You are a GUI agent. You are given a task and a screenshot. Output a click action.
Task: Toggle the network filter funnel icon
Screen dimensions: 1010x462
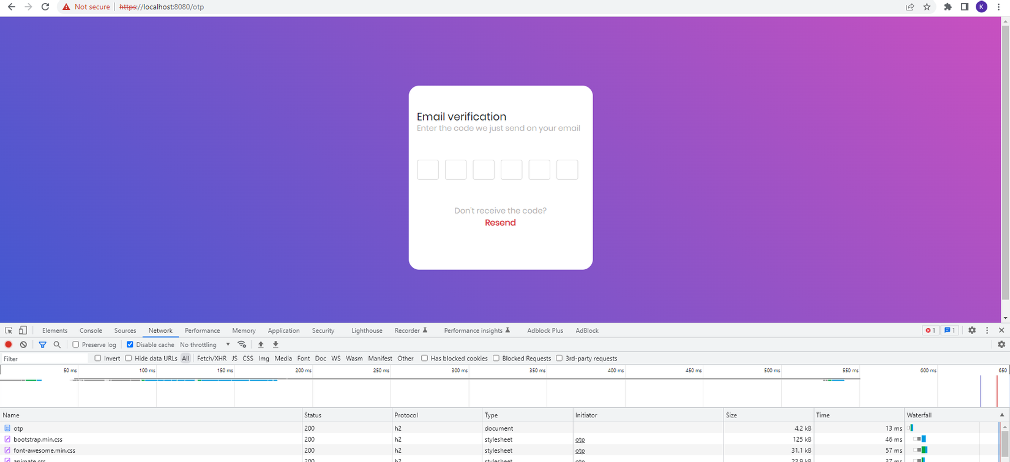pos(42,345)
